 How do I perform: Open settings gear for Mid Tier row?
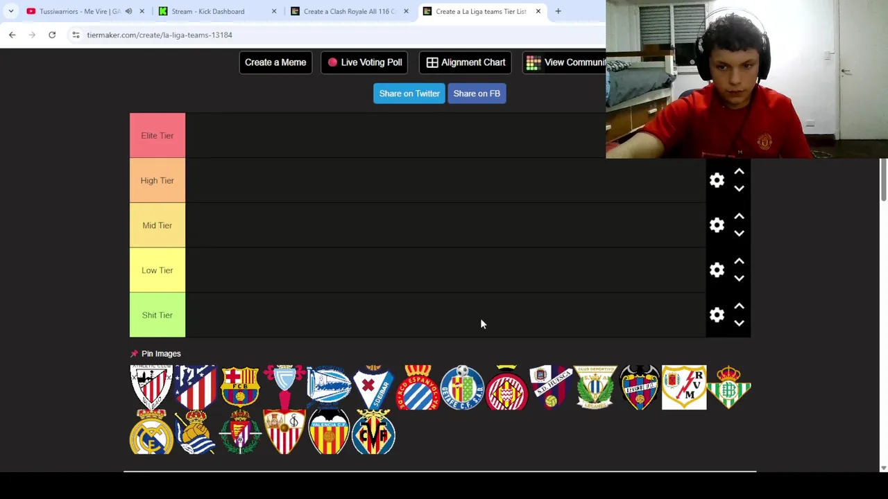coord(717,225)
